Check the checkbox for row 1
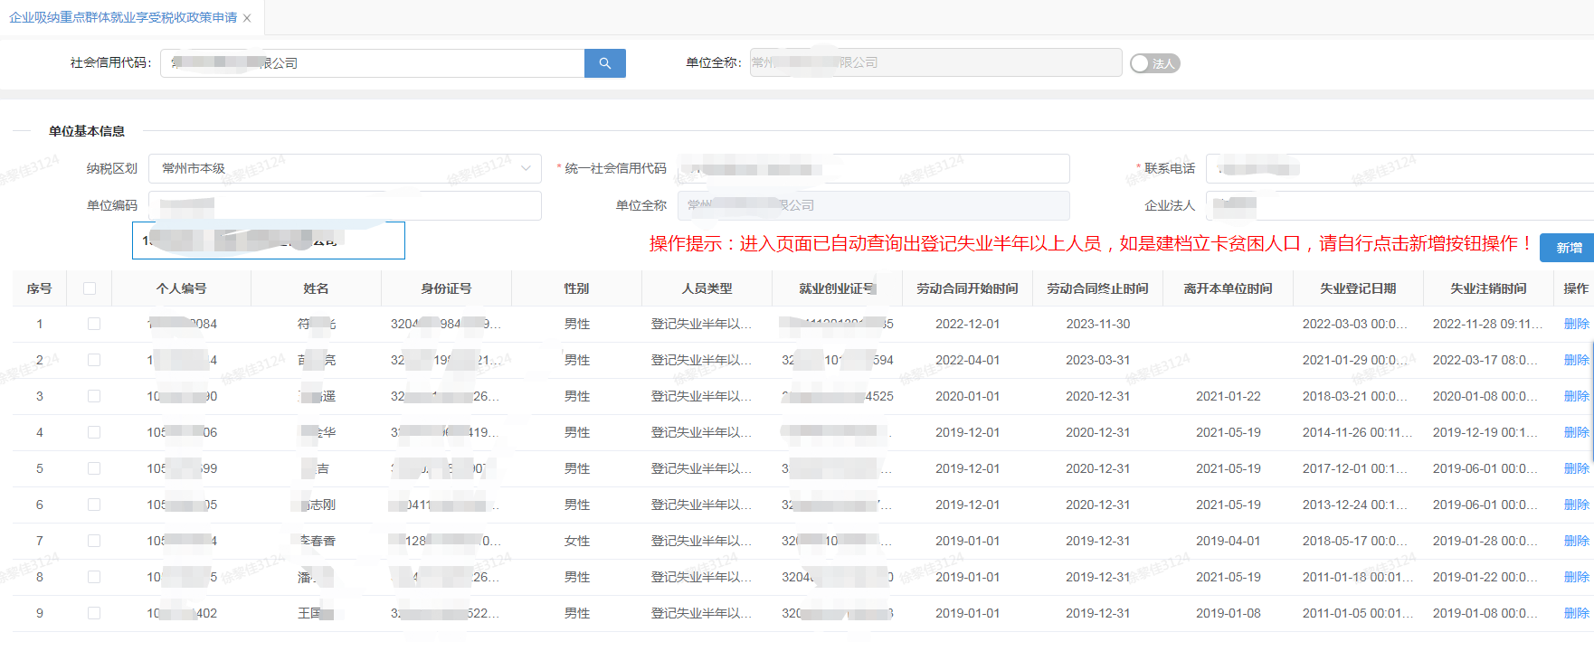1594x670 pixels. pyautogui.click(x=94, y=324)
